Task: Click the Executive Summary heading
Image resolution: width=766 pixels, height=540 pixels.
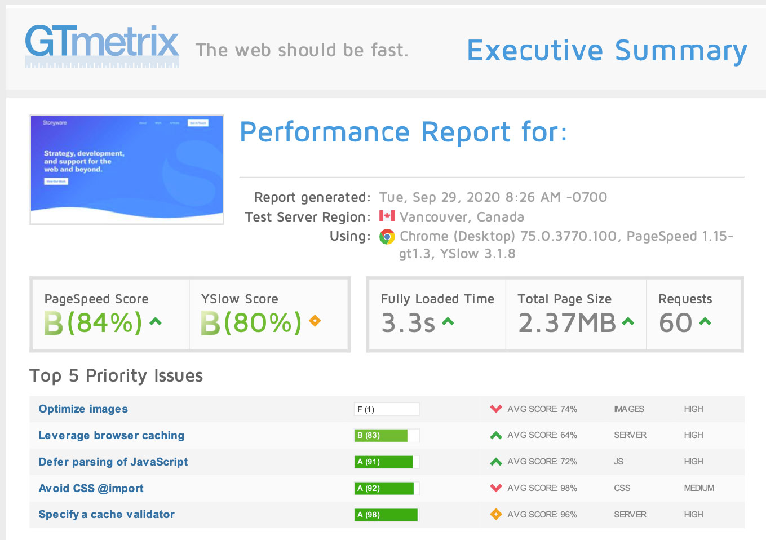Action: tap(607, 51)
